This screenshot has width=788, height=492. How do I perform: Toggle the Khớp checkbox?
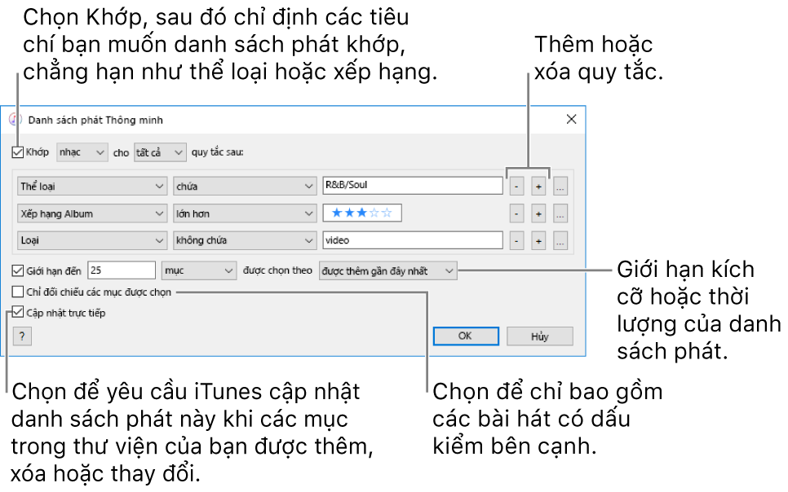click(x=18, y=152)
